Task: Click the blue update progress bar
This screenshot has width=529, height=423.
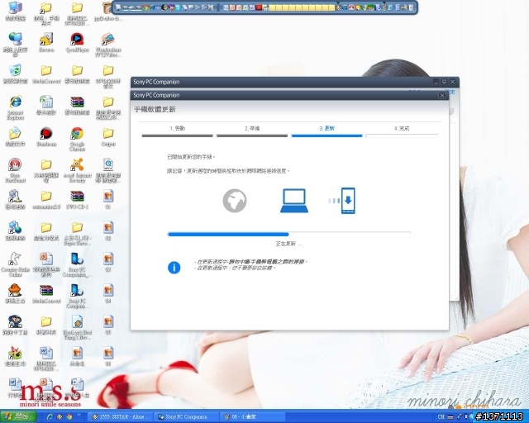Action: point(228,234)
